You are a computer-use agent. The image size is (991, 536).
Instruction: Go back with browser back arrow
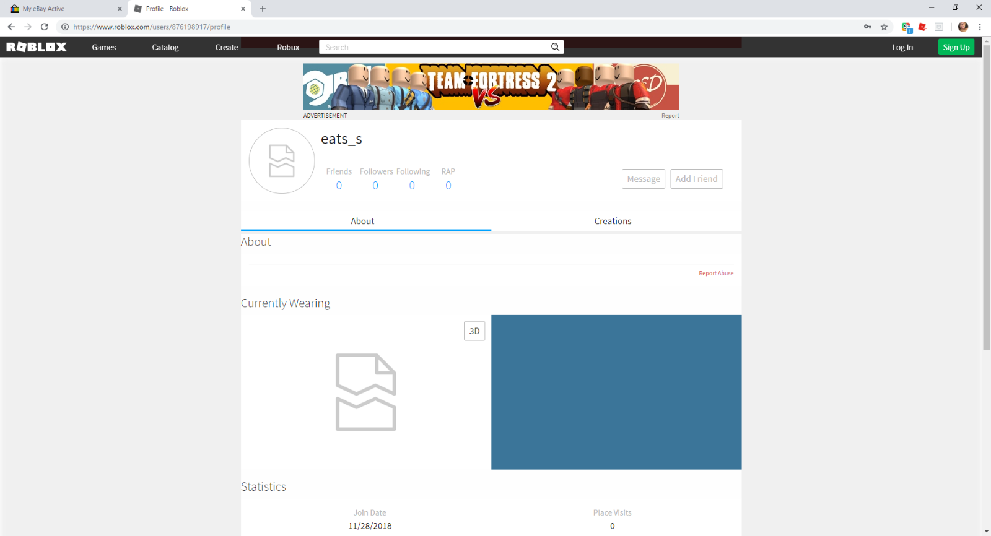coord(11,27)
